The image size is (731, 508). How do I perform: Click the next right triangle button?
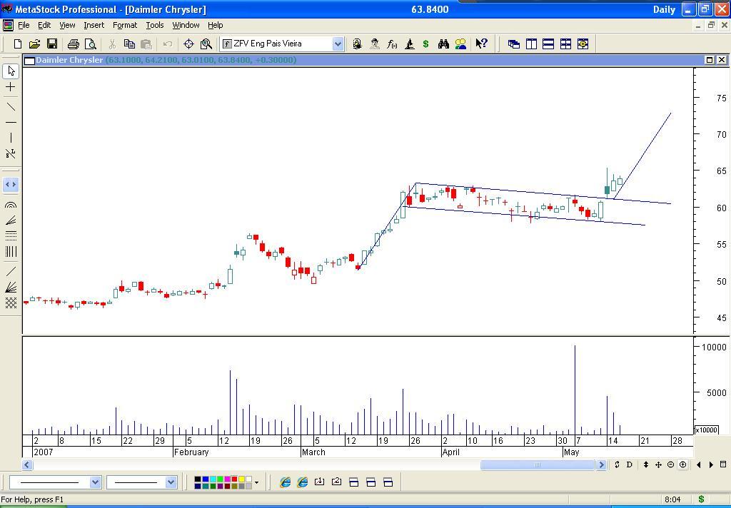pyautogui.click(x=711, y=464)
